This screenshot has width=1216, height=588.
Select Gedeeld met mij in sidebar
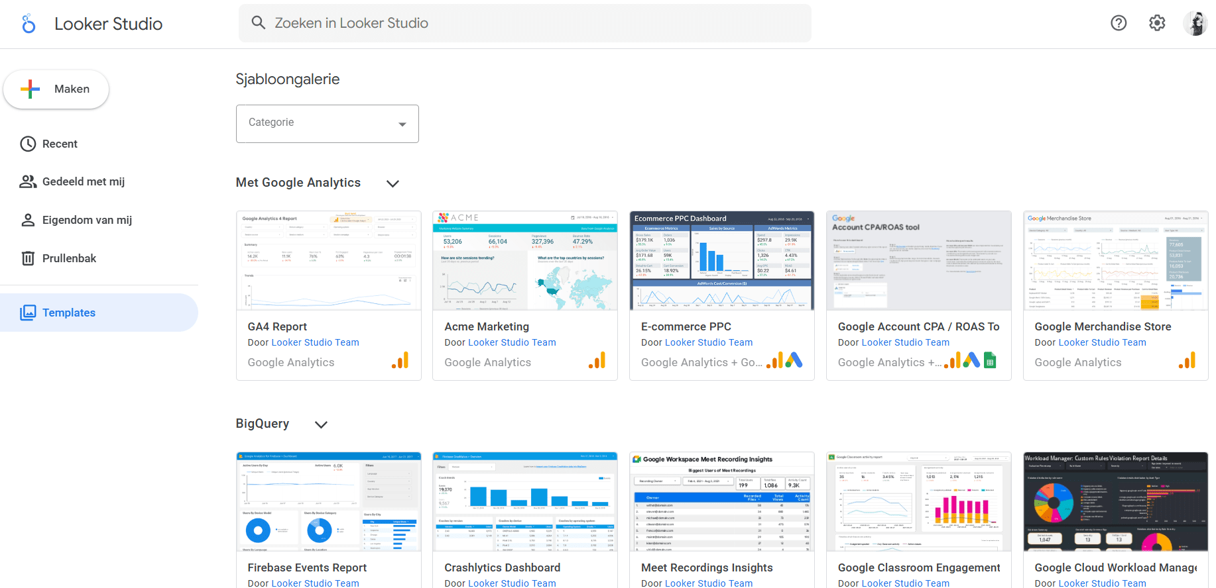pyautogui.click(x=99, y=181)
